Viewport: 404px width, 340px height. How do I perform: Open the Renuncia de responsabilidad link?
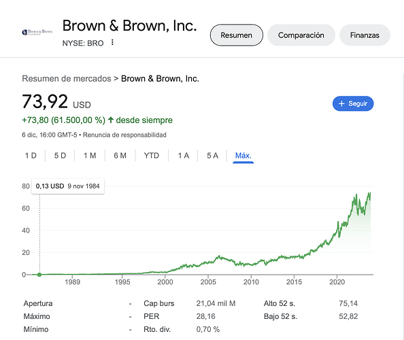(124, 135)
